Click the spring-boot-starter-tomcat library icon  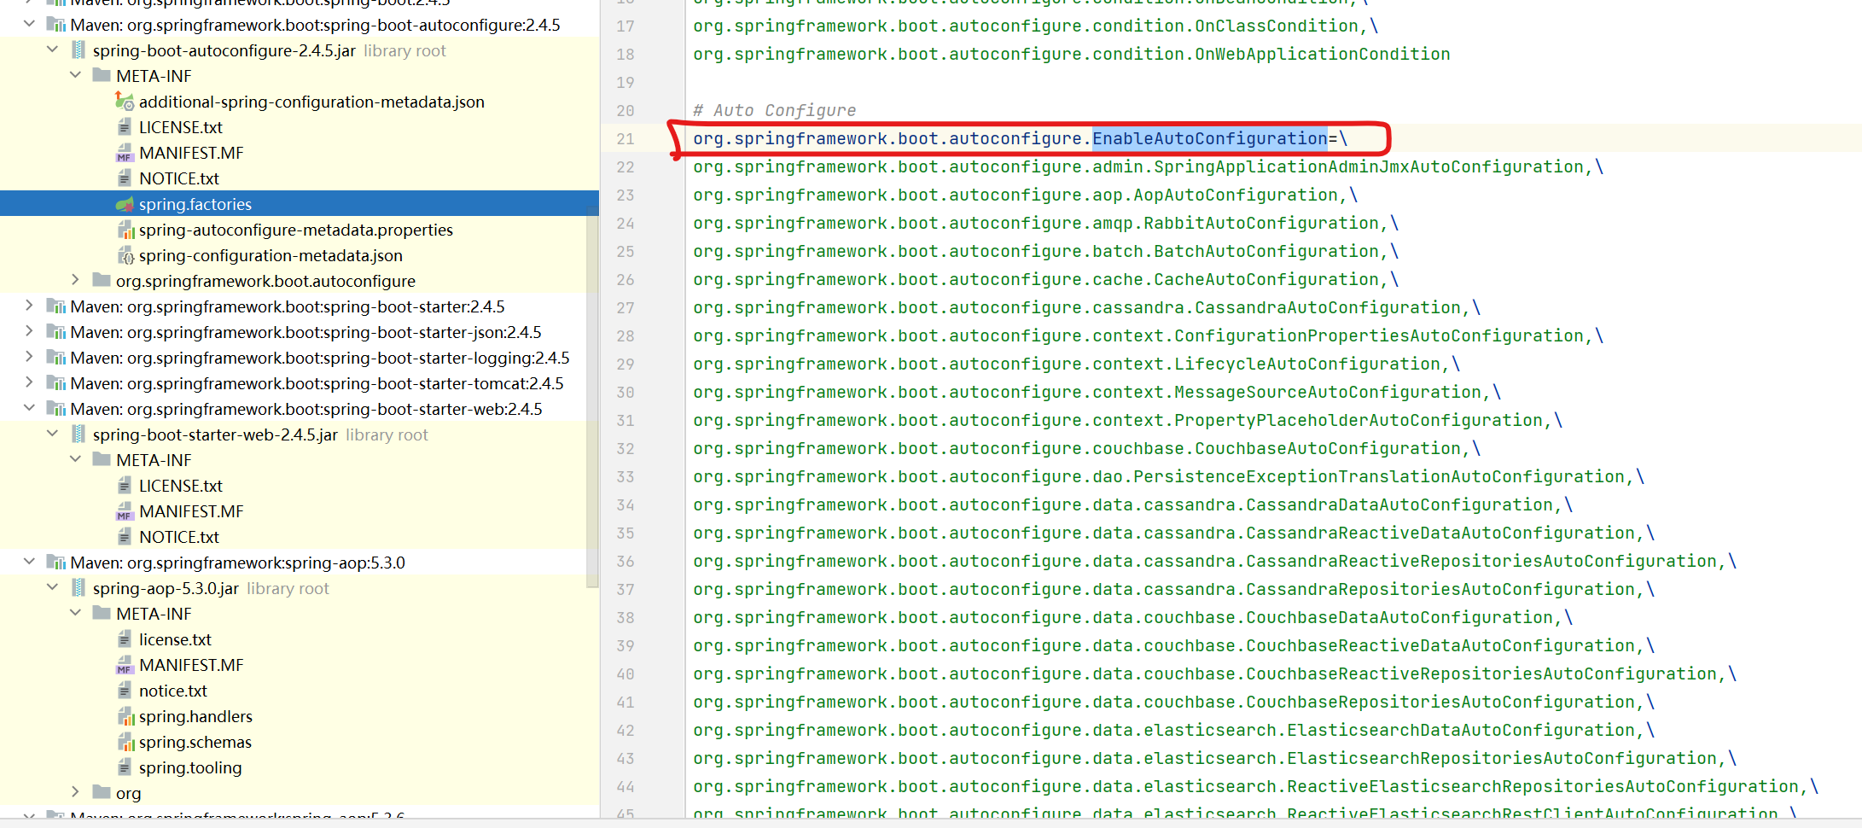click(56, 383)
